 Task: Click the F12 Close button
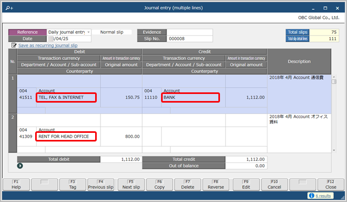331,185
